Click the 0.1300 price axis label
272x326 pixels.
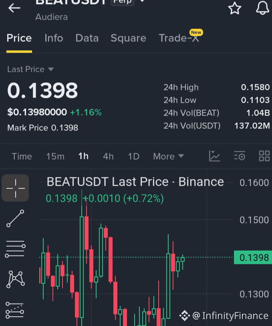[x=254, y=294]
